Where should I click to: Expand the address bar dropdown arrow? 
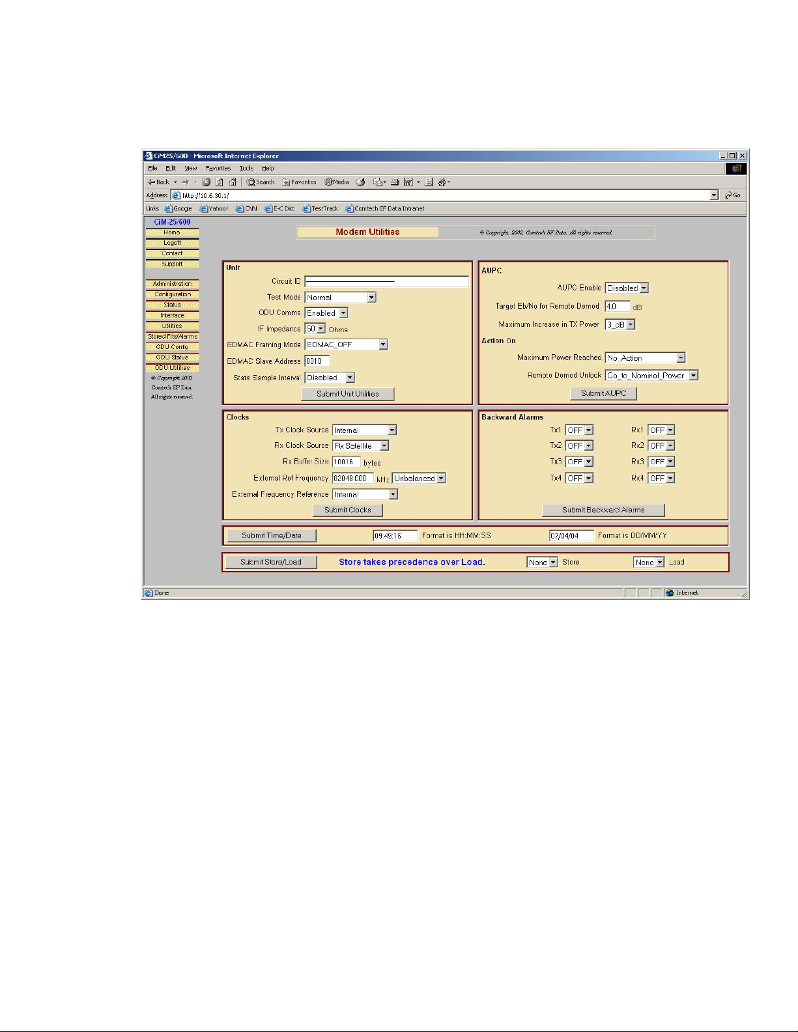714,195
